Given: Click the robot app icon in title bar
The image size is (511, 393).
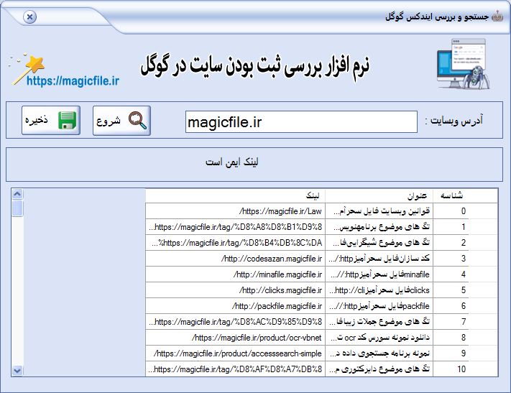Looking at the screenshot, I should point(497,16).
